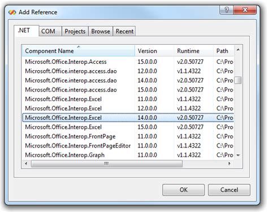Select highlighted Interop.Excel 14.0.0.0 row
Screen dimensions: 268x212
point(128,118)
